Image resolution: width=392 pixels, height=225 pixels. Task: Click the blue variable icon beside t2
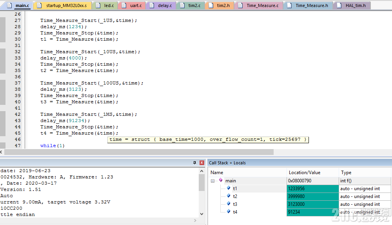(x=229, y=196)
